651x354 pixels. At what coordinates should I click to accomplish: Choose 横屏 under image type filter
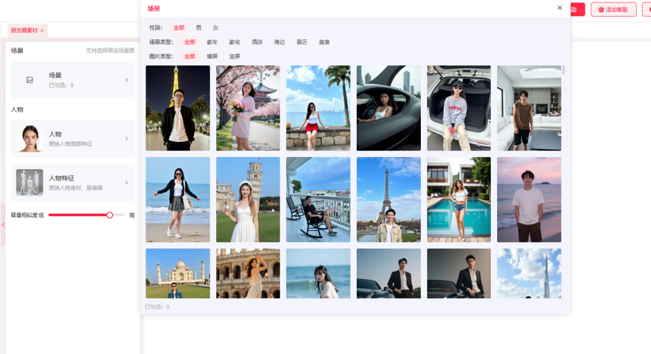212,57
